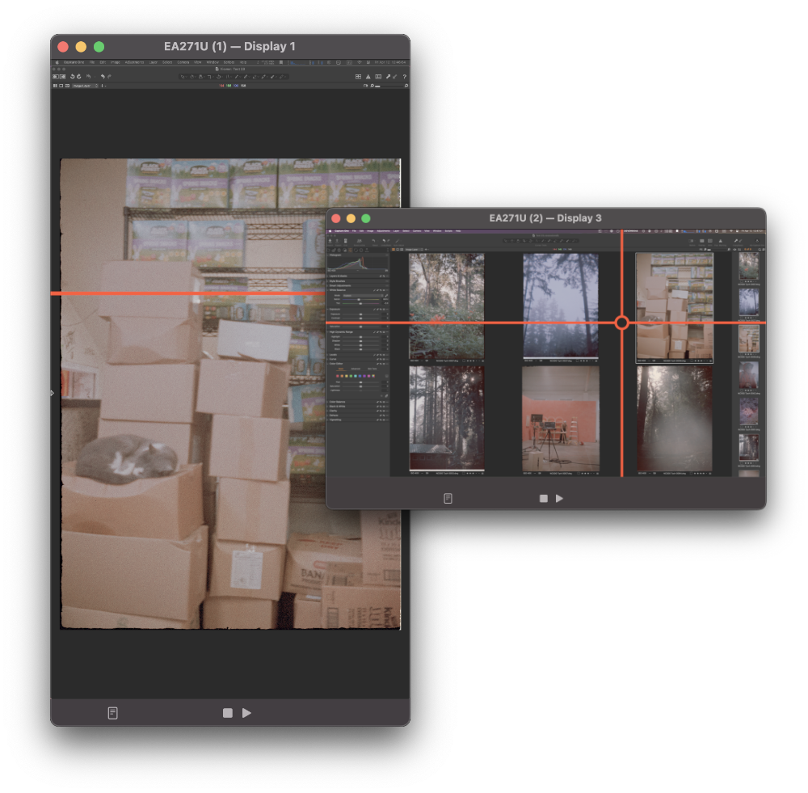Viewport: 808px width, 793px height.
Task: Open the Image Layer dropdown in Display 1
Action: 84,86
